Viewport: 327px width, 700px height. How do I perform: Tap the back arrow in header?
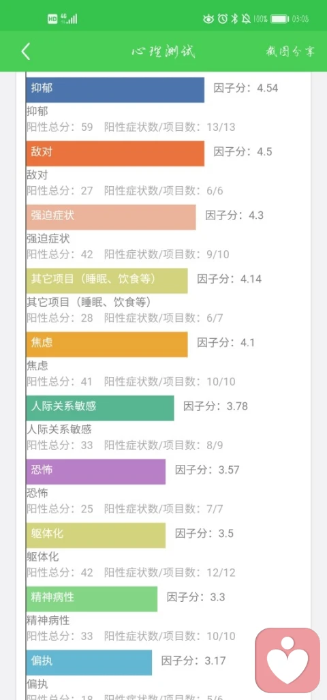point(25,52)
